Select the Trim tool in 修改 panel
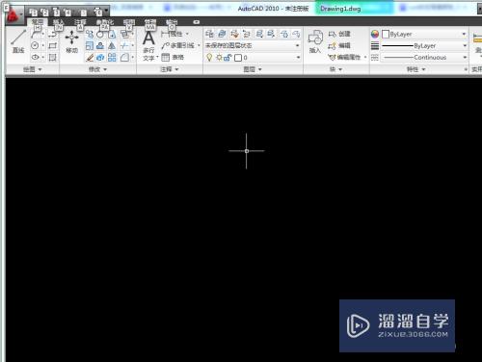 tap(124, 45)
